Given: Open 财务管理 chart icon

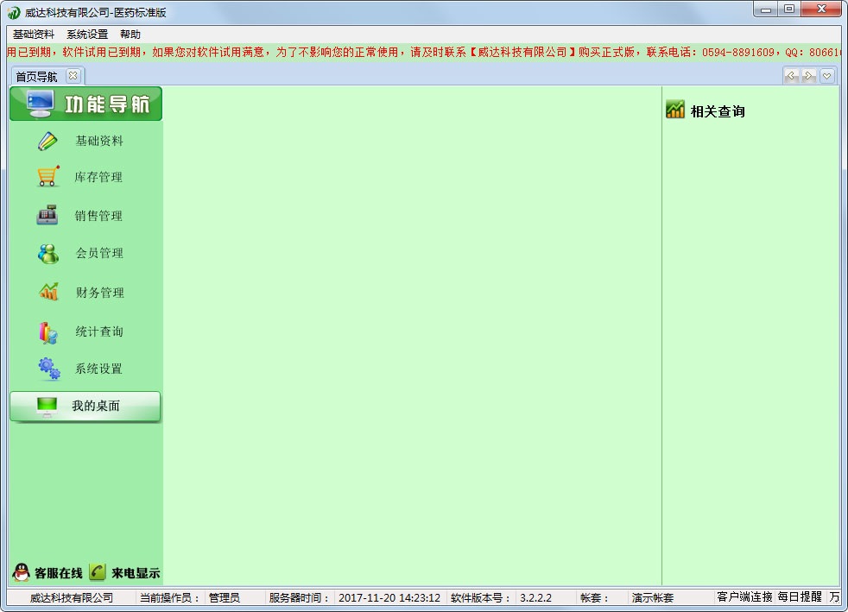Looking at the screenshot, I should coord(48,292).
